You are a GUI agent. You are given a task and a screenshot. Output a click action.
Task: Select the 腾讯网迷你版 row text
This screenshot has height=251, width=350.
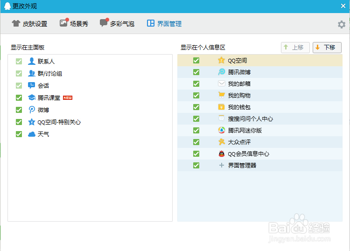(x=245, y=130)
